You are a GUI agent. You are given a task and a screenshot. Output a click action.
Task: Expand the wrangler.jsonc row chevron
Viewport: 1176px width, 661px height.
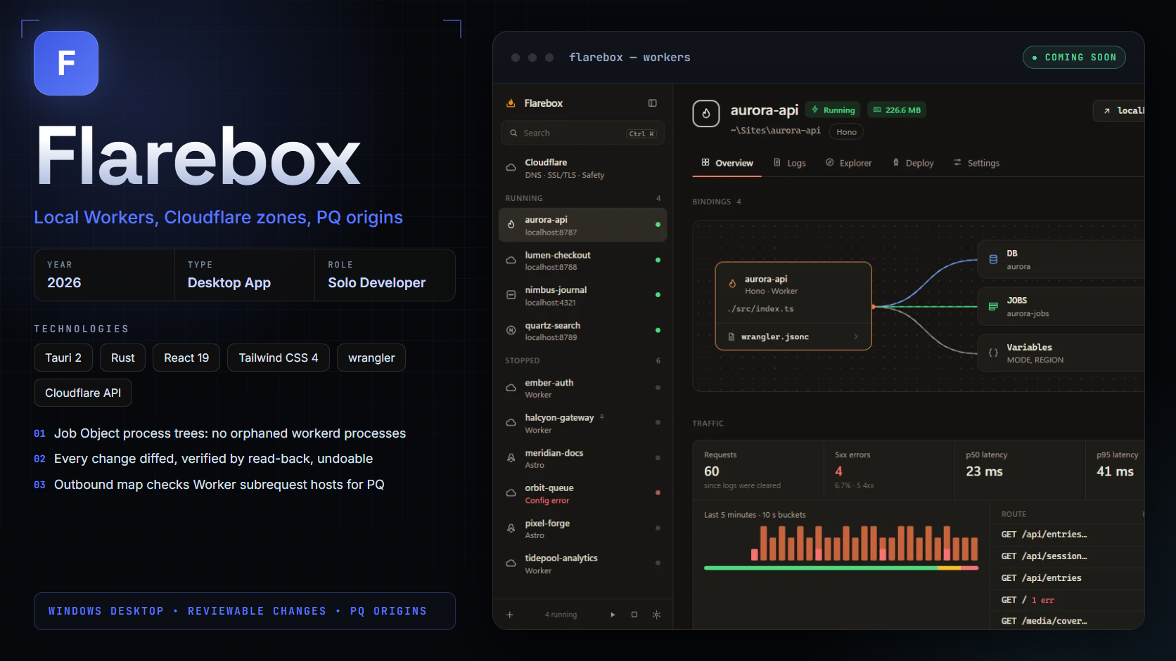point(856,337)
